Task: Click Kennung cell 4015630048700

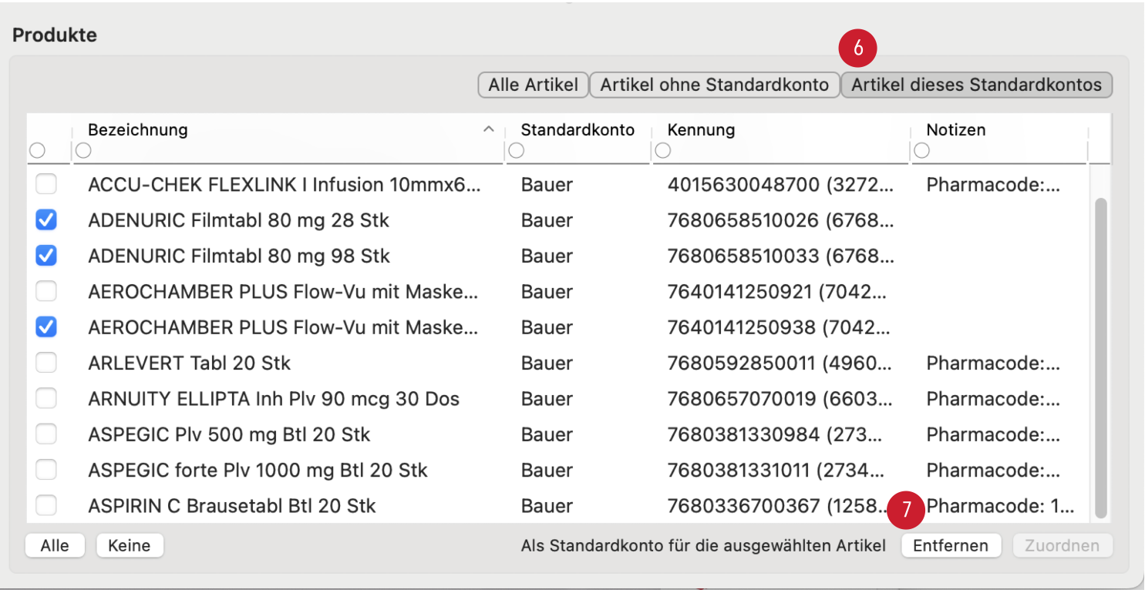Action: 781,185
